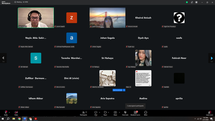Screen dimensions: 215x121
Task: Open the view layout grid icon
Action: (196, 2)
